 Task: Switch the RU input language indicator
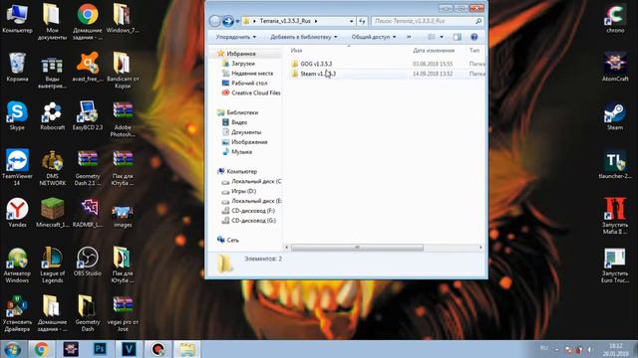coord(543,348)
